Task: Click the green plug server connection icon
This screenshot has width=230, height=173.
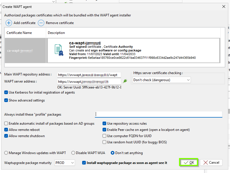Action: click(x=125, y=81)
